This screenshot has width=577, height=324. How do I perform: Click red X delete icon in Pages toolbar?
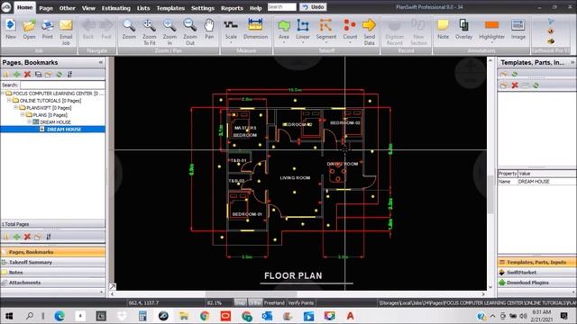coord(27,75)
